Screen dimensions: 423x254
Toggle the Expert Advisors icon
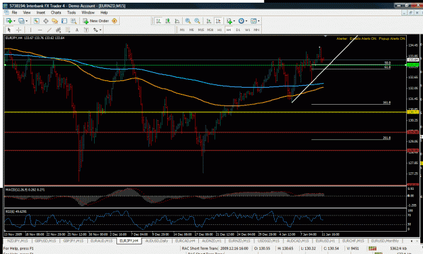pyautogui.click(x=114, y=21)
